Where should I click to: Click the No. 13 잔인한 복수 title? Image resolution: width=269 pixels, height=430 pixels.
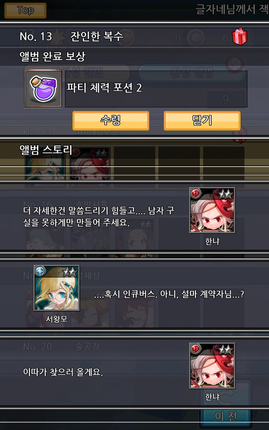point(71,36)
